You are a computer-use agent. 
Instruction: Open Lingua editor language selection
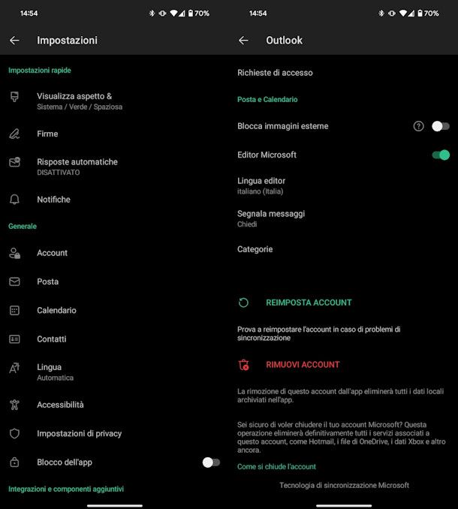point(261,185)
